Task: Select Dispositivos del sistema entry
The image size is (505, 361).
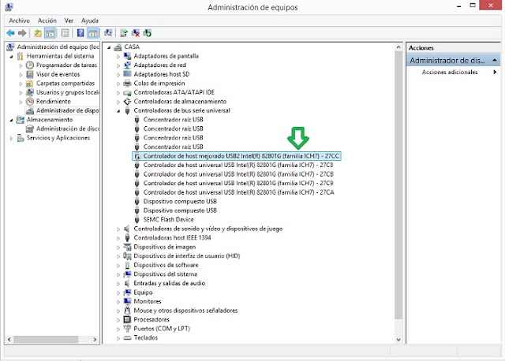Action: click(166, 274)
